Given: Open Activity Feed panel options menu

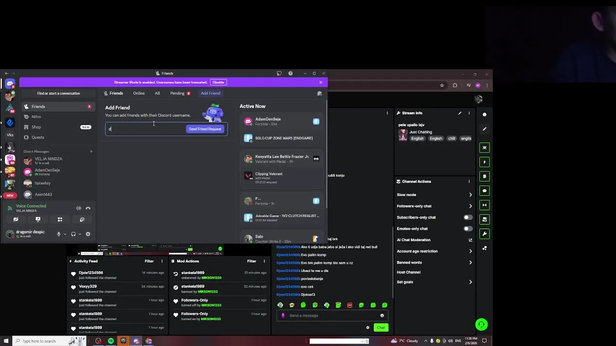Looking at the screenshot, I should 162,261.
